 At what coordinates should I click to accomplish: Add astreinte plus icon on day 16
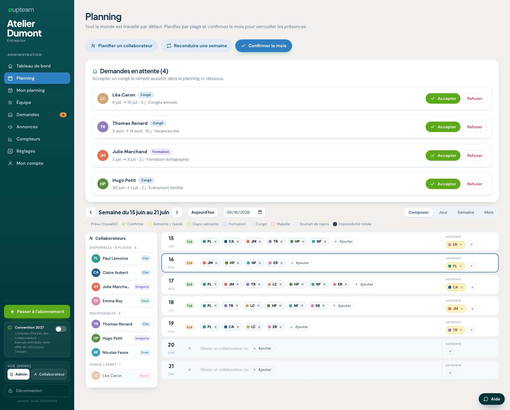pyautogui.click(x=471, y=266)
